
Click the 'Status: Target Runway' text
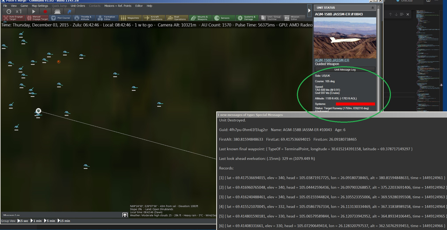tap(342, 108)
